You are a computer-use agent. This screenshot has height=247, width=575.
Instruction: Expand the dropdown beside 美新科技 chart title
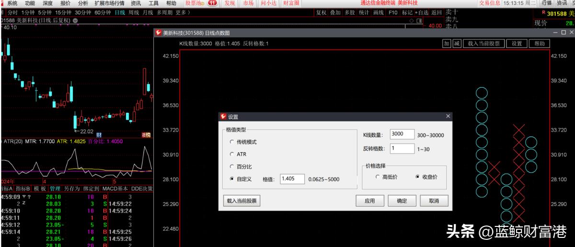coord(75,21)
